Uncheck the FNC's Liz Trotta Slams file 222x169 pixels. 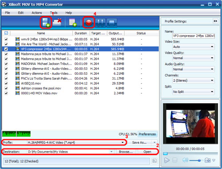(x=6, y=78)
